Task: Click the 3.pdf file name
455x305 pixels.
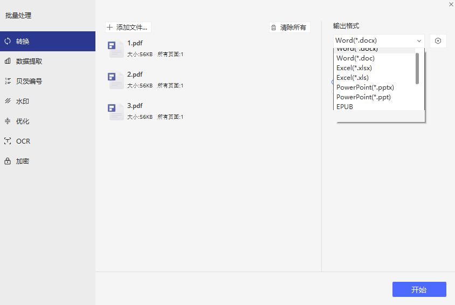Action: [135, 106]
